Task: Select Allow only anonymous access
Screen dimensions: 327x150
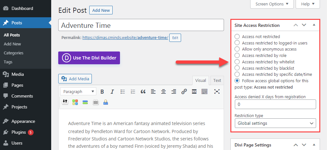Action: pyautogui.click(x=237, y=49)
